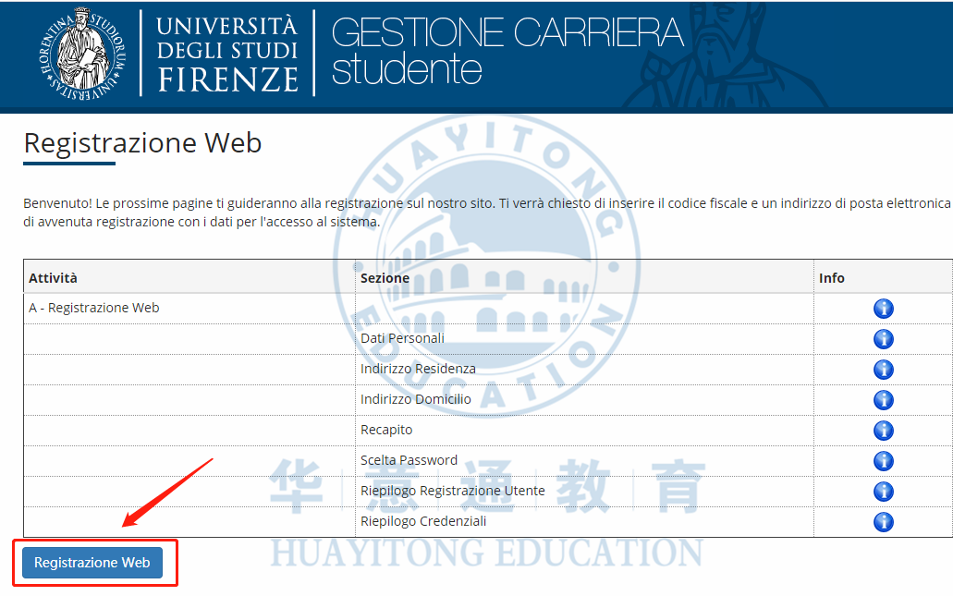Click info icon for Recapito row
The height and width of the screenshot is (596, 953).
[x=883, y=431]
